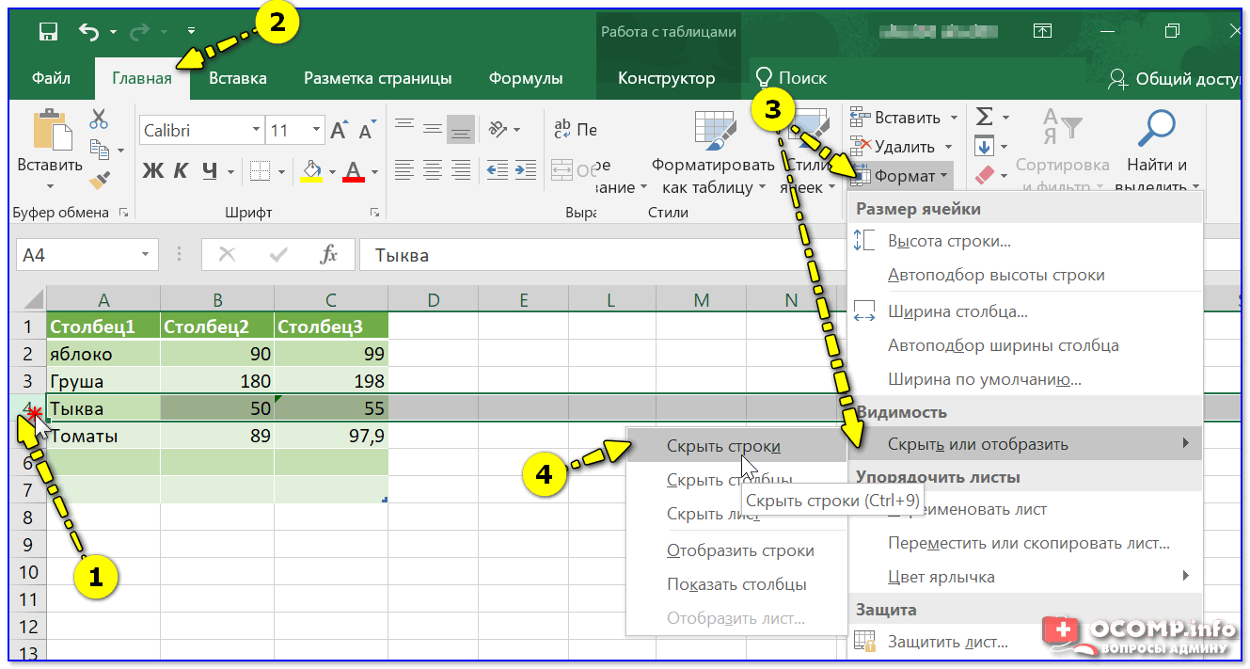Click Format as Table button
This screenshot has width=1250, height=669.
click(713, 154)
